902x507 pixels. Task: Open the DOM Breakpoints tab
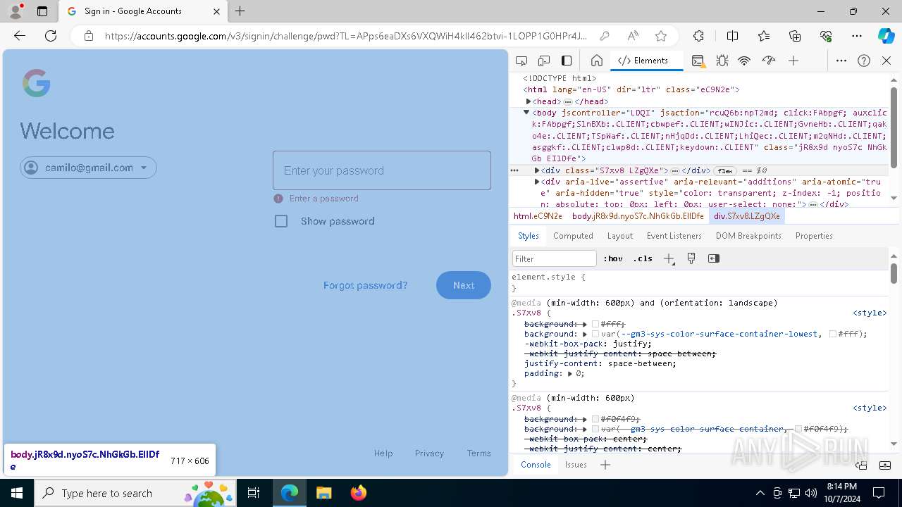(748, 236)
